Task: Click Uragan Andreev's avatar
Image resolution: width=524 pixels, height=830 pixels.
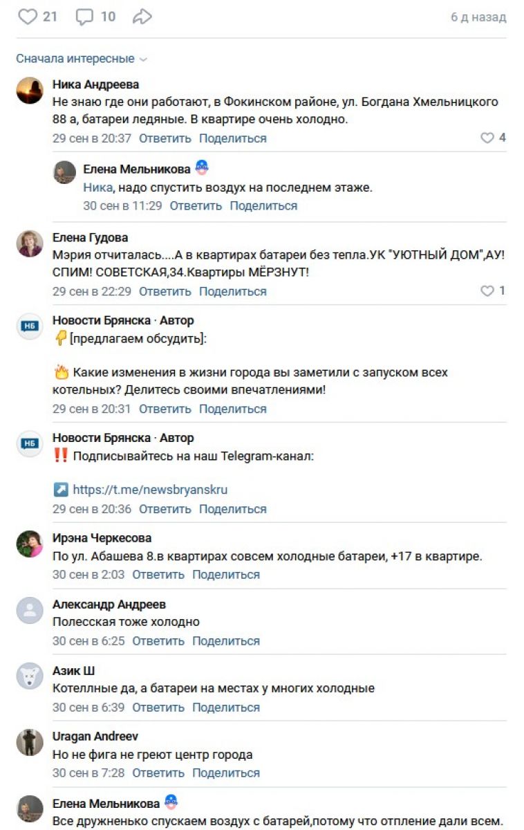Action: tap(30, 742)
